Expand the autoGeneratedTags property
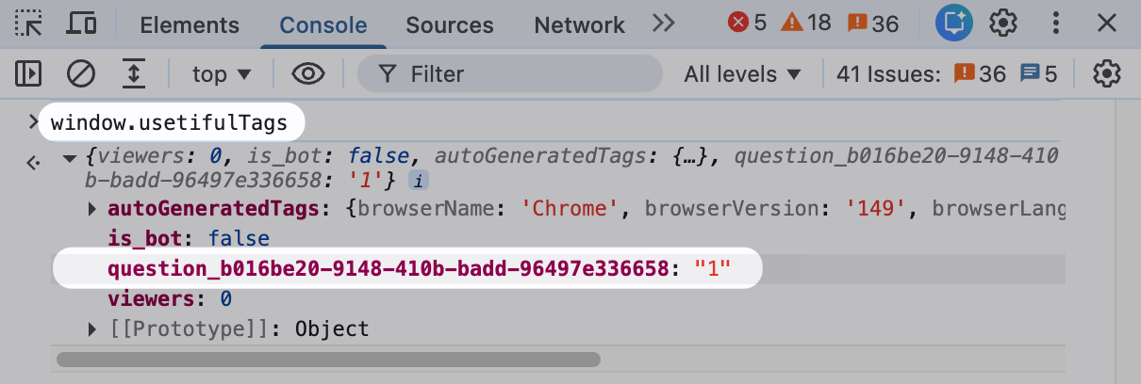The width and height of the screenshot is (1141, 384). pos(92,208)
